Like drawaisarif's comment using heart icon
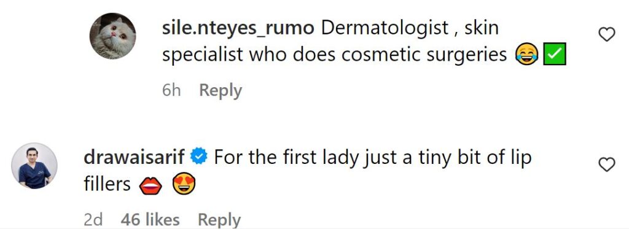Image resolution: width=629 pixels, height=229 pixels. pyautogui.click(x=606, y=165)
